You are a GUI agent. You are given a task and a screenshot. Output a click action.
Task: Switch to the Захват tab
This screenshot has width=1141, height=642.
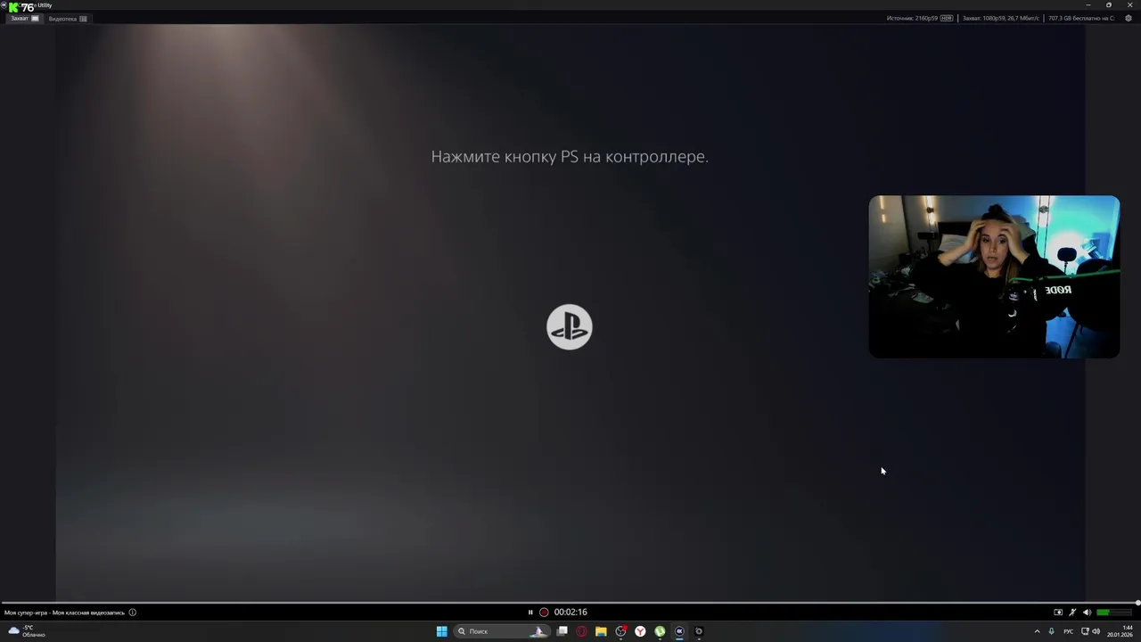pyautogui.click(x=24, y=19)
